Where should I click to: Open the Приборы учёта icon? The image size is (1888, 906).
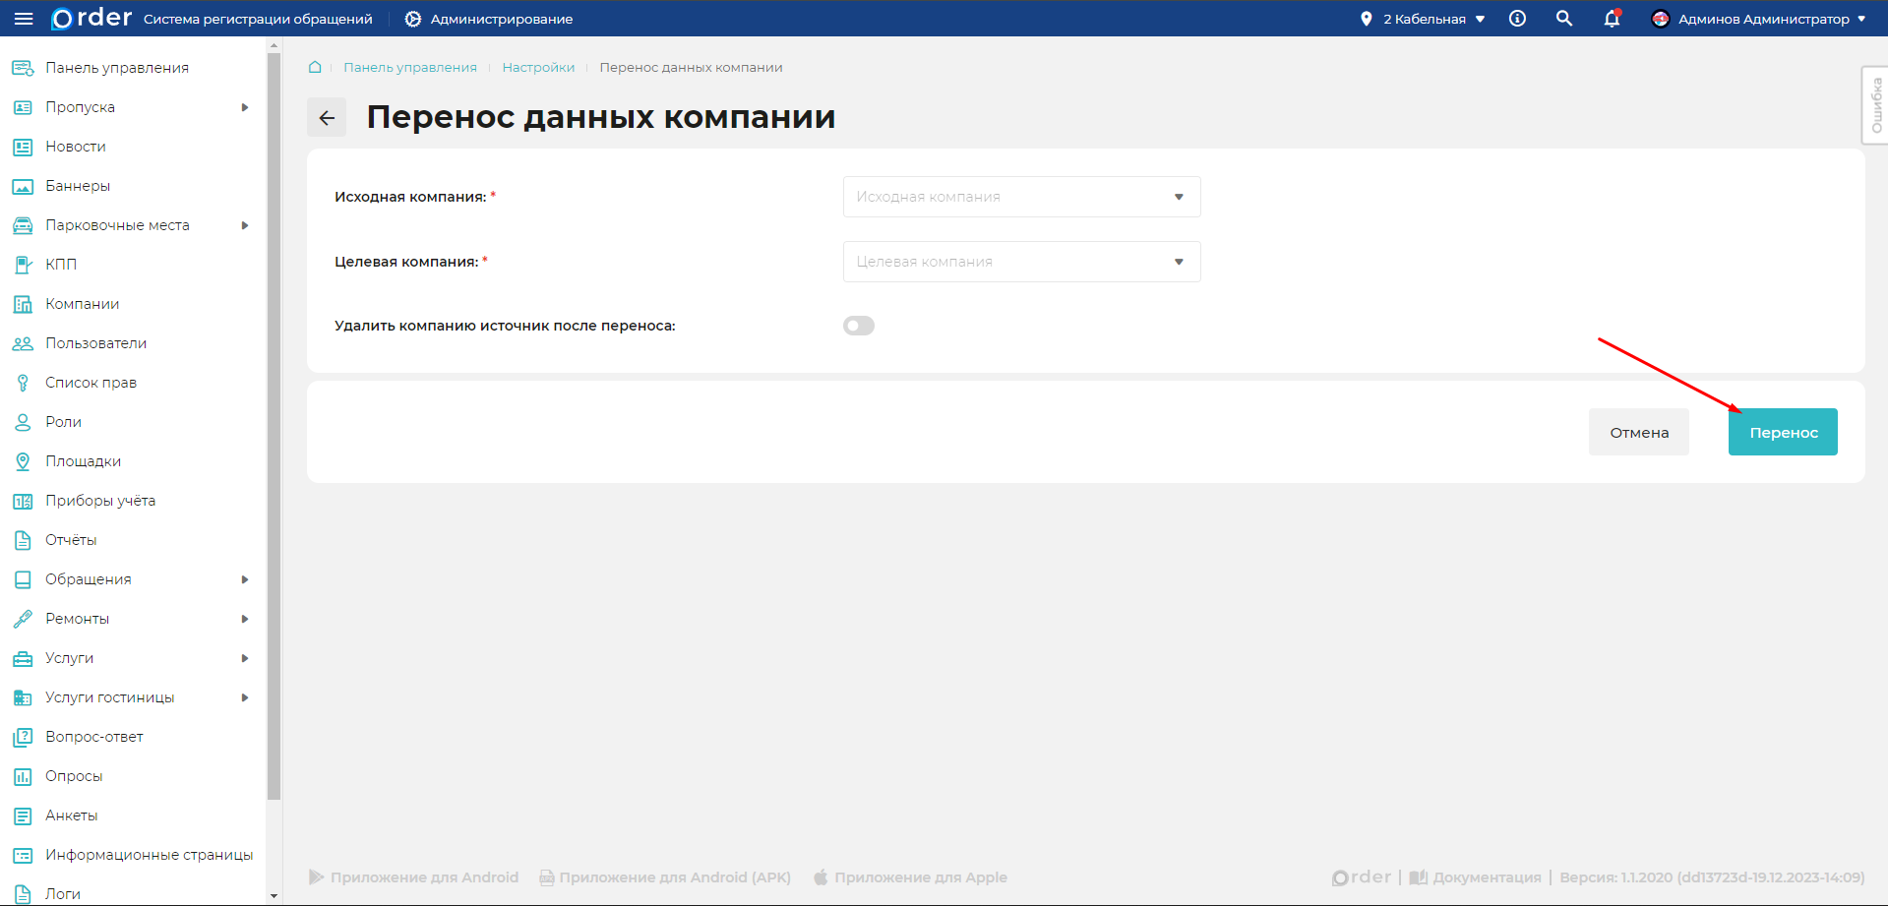tap(23, 500)
